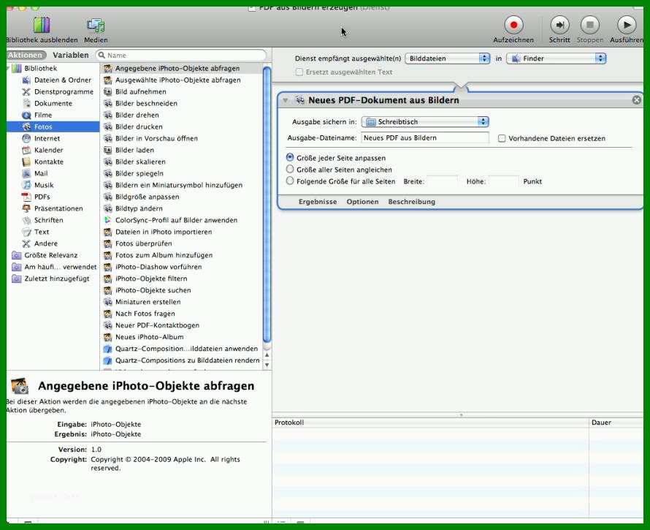Select Dateien in iPhoto importieren action
This screenshot has height=530, width=650.
(x=182, y=232)
